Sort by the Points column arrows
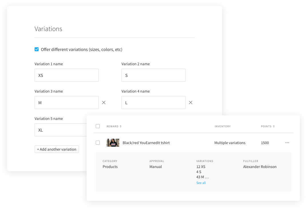The image size is (307, 209). (274, 126)
